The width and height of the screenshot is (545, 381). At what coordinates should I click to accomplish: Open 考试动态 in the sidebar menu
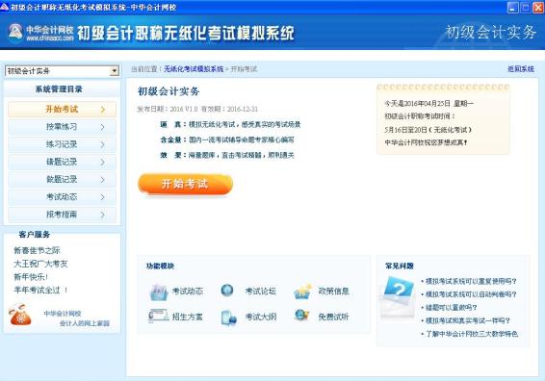pos(62,197)
